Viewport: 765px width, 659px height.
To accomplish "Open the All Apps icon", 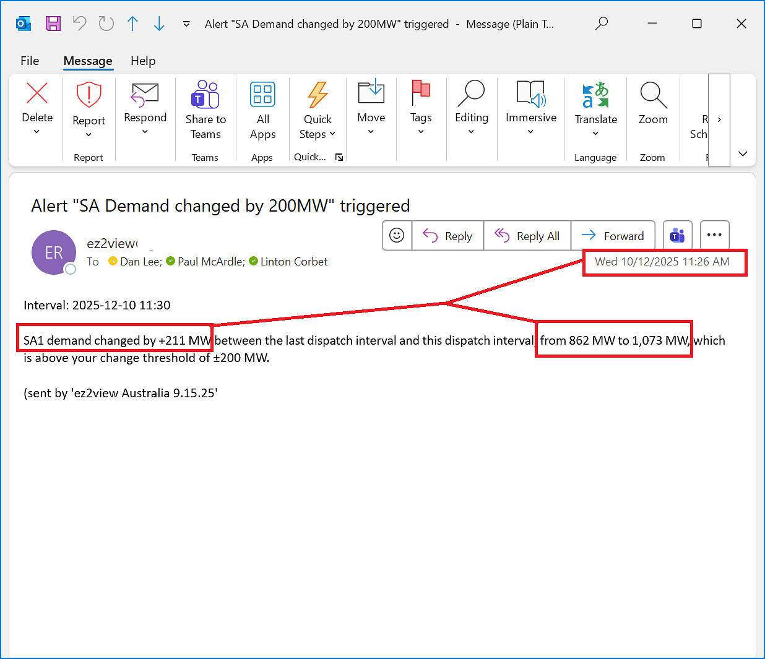I will pos(262,95).
